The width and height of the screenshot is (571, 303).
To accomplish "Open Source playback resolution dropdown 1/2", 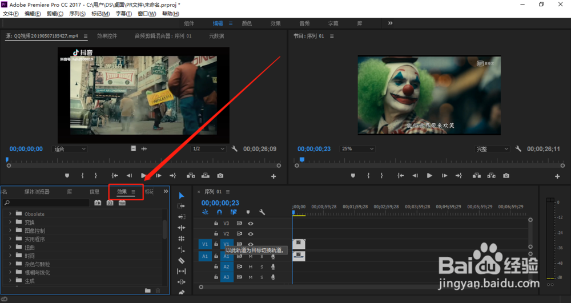I will [208, 149].
